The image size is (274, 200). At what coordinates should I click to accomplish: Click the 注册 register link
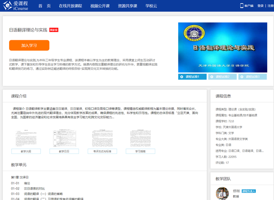269,6
